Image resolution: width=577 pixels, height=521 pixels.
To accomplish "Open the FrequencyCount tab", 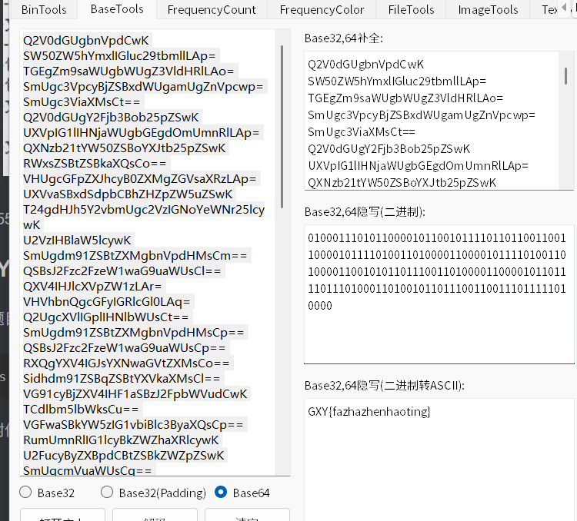I will 212,10.
